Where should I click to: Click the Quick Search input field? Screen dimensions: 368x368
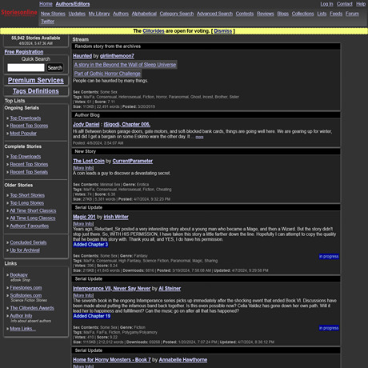tap(26, 68)
